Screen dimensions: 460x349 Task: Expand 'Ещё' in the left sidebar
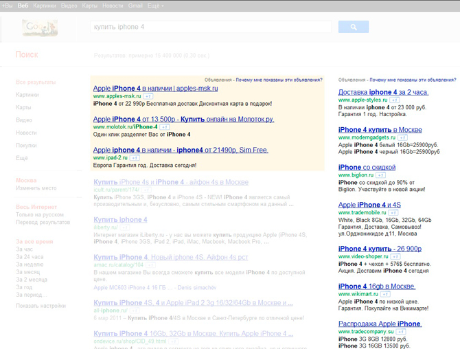[22, 157]
